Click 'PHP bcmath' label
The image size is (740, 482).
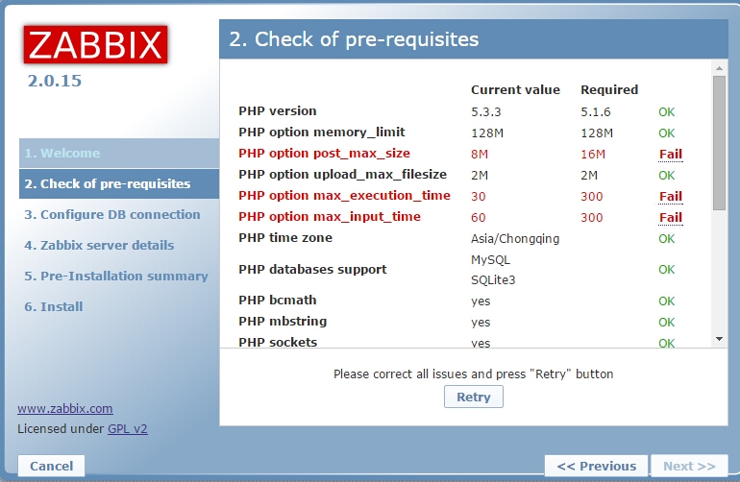[278, 300]
